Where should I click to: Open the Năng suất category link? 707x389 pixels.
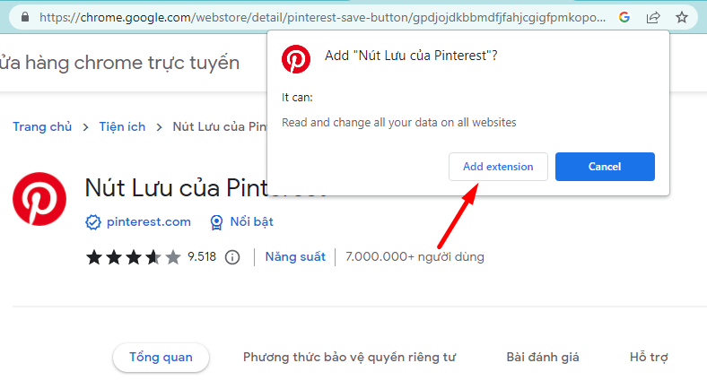(x=295, y=256)
